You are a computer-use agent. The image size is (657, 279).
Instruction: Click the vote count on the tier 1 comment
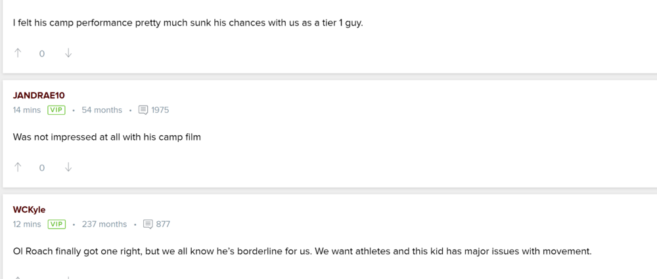coord(42,54)
